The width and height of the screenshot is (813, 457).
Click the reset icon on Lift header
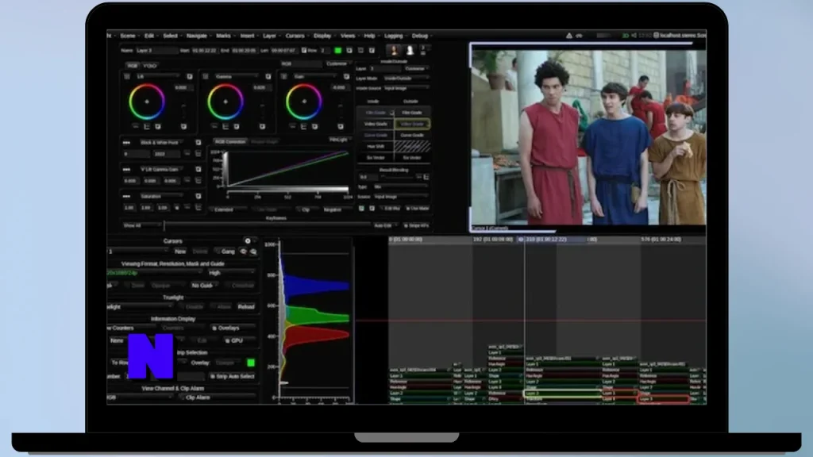pyautogui.click(x=189, y=77)
